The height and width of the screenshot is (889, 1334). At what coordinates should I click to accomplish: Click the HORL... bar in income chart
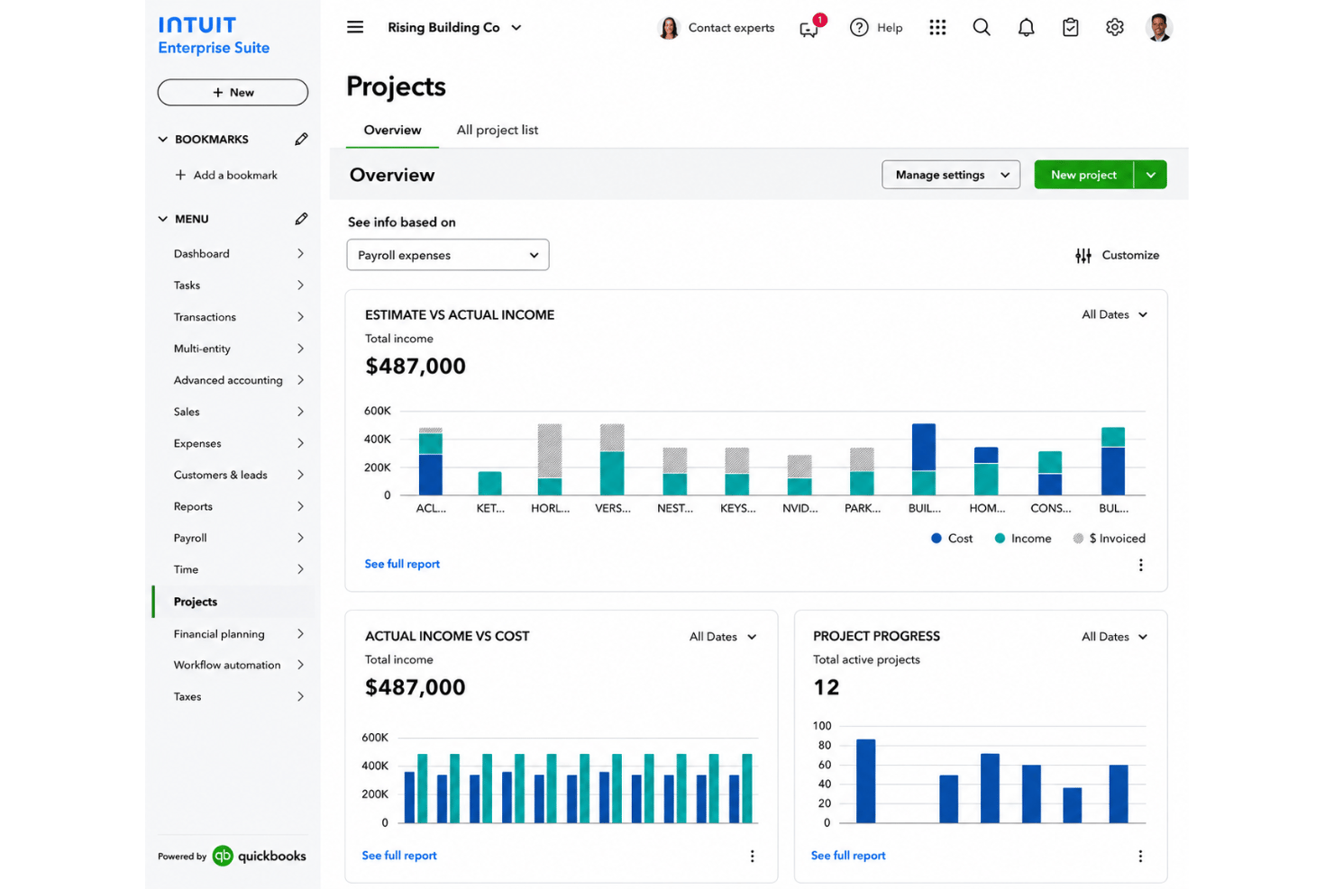[x=550, y=459]
